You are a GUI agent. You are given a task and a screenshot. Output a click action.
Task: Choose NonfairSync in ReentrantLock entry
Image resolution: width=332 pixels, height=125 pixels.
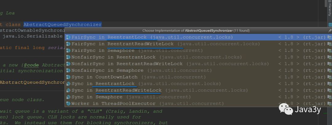coord(198,57)
